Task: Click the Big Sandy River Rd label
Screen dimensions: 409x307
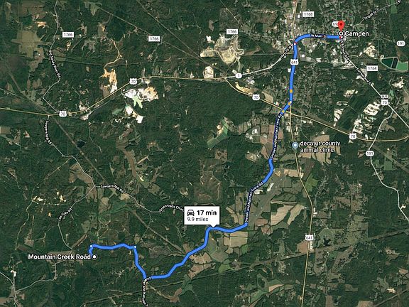Action: [x=55, y=64]
